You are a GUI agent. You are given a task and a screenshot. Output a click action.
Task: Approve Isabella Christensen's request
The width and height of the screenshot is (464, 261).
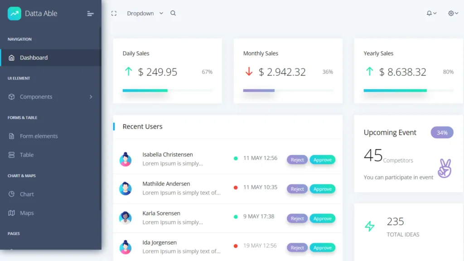(323, 159)
